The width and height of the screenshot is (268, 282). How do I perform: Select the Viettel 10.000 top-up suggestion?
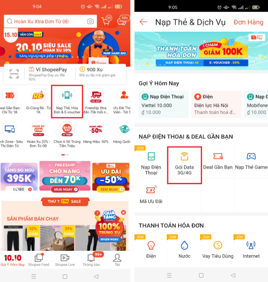(164, 104)
